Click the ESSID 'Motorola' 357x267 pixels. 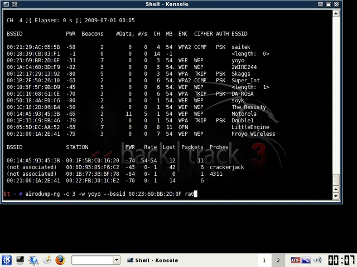click(x=244, y=113)
